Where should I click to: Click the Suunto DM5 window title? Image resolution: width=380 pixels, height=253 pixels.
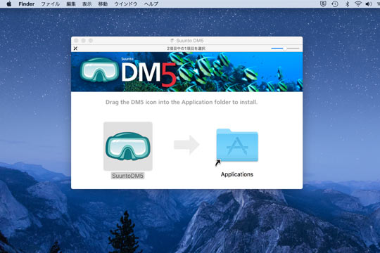[190, 41]
